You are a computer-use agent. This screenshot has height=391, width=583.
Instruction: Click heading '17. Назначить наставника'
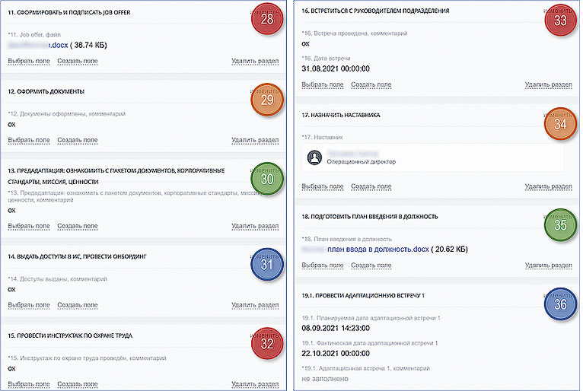click(x=340, y=115)
